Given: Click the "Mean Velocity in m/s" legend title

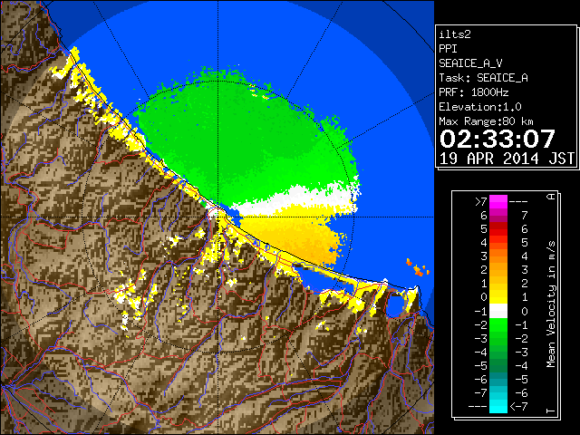Looking at the screenshot, I should (551, 304).
